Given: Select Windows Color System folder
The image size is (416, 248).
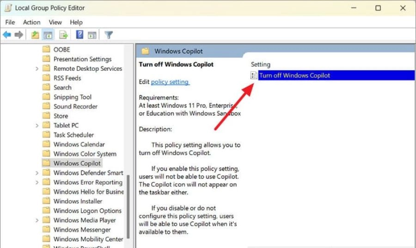Looking at the screenshot, I should [85, 154].
